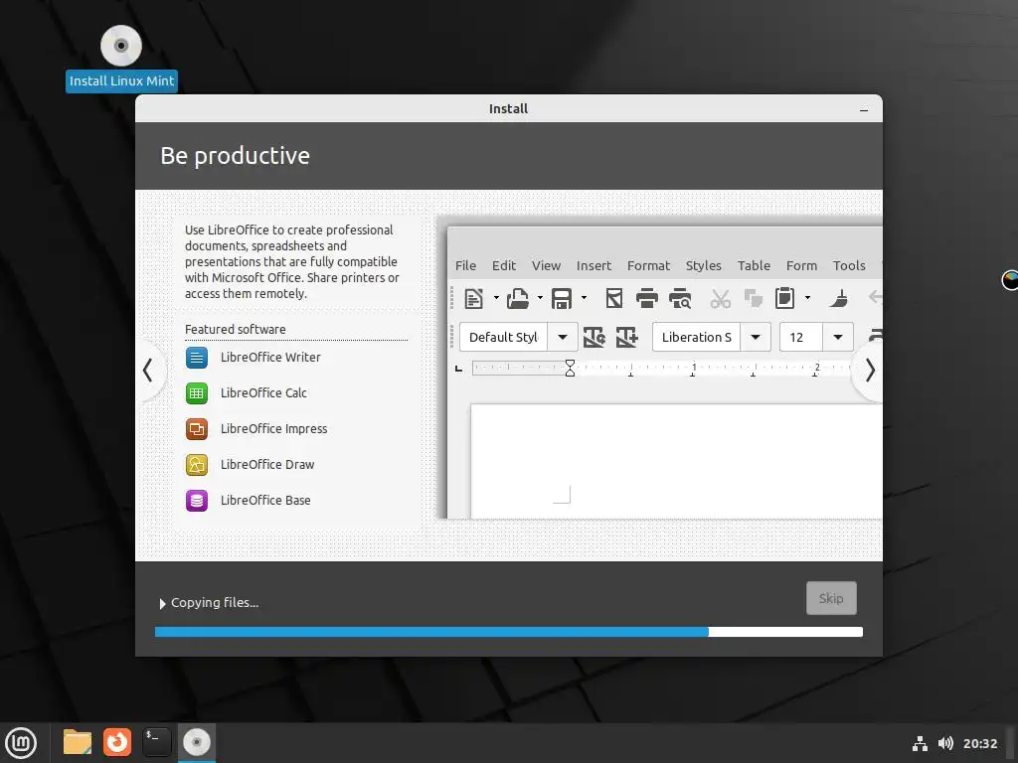Click the Save floppy icon in slideshow
Viewport: 1018px width, 763px height.
pyautogui.click(x=562, y=298)
